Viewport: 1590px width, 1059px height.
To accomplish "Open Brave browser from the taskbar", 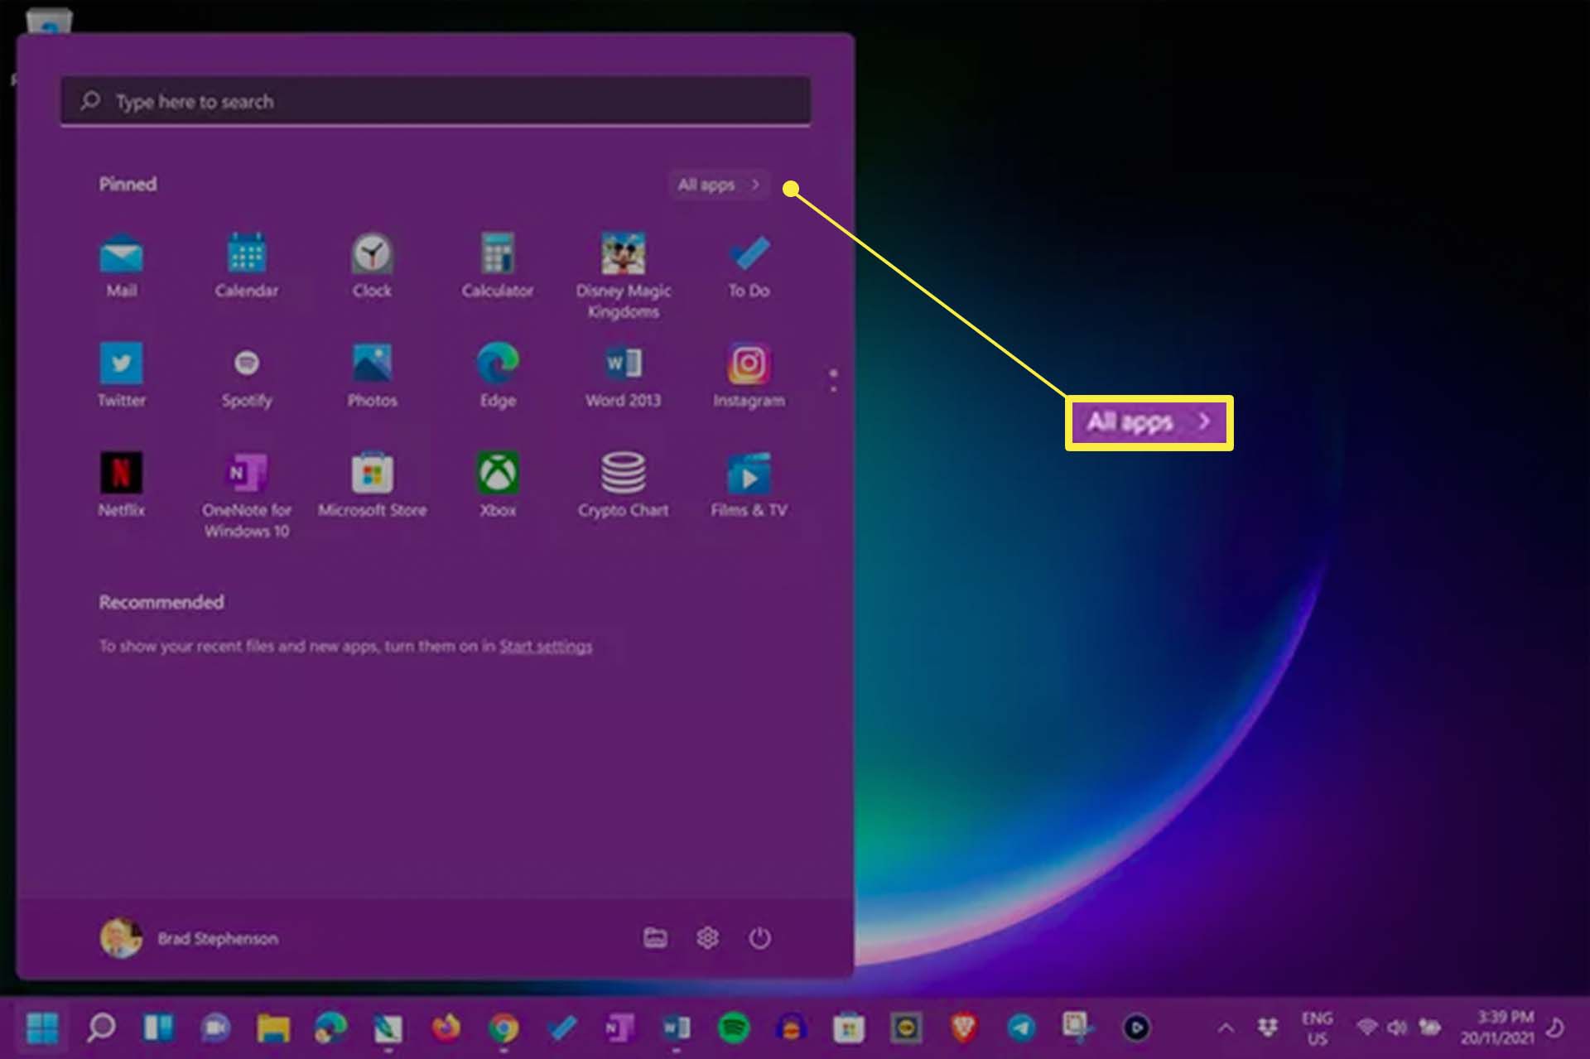I will coord(963,1028).
